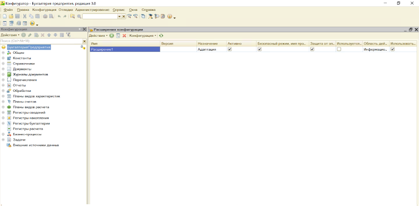Open Действия dropdown in Расширения конфигурации window
Viewport: 419px width, 206px height.
coord(98,35)
